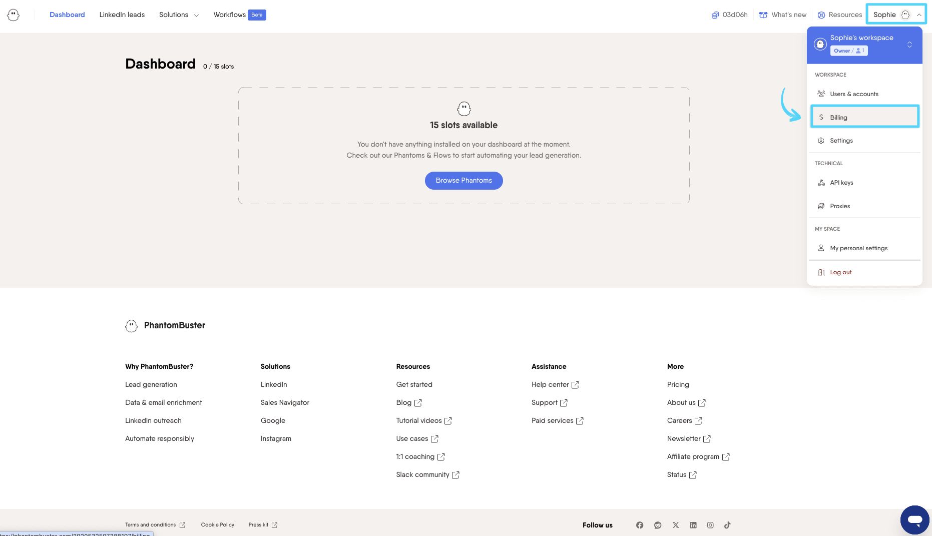932x536 pixels.
Task: Click the Lead generation footer link
Action: pos(151,384)
